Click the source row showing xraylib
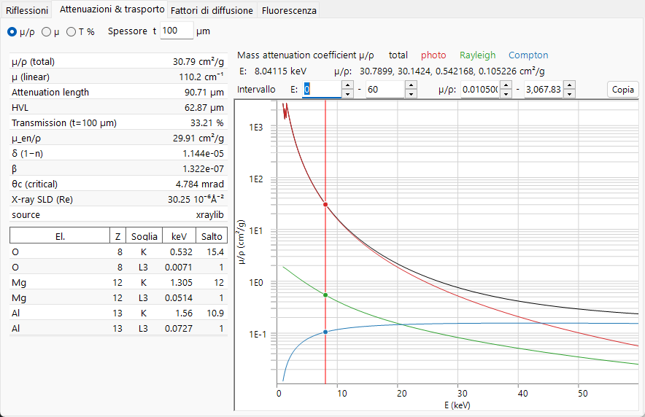 (x=118, y=215)
